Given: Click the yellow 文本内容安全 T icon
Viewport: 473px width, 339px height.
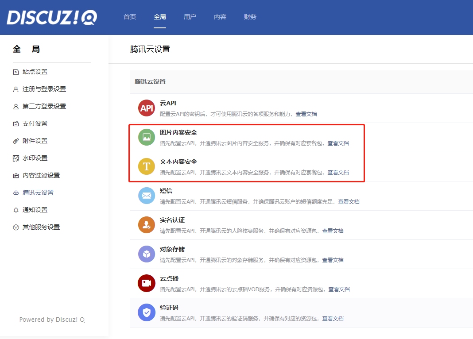Looking at the screenshot, I should (x=146, y=166).
